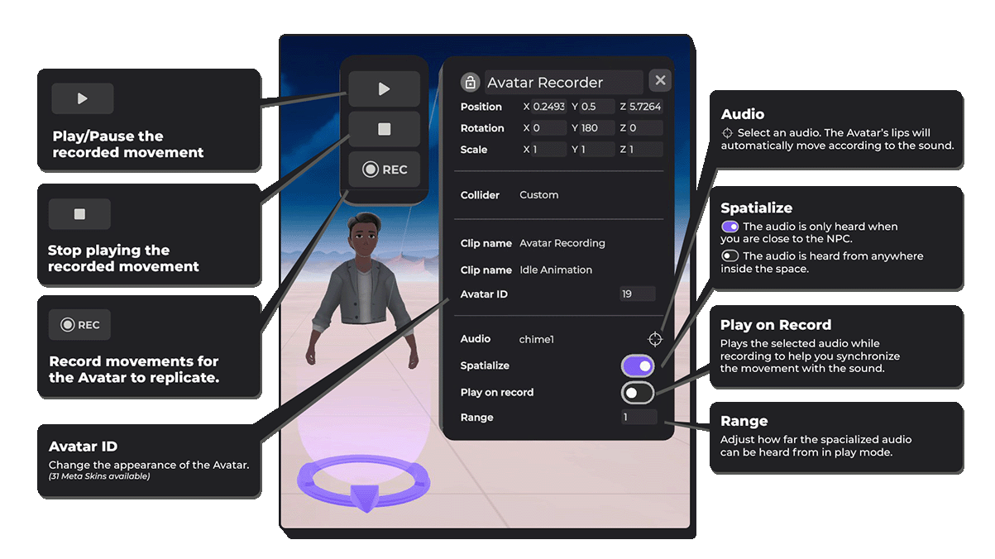Disable the Spatialize toggle
This screenshot has width=995, height=559.
(x=639, y=365)
